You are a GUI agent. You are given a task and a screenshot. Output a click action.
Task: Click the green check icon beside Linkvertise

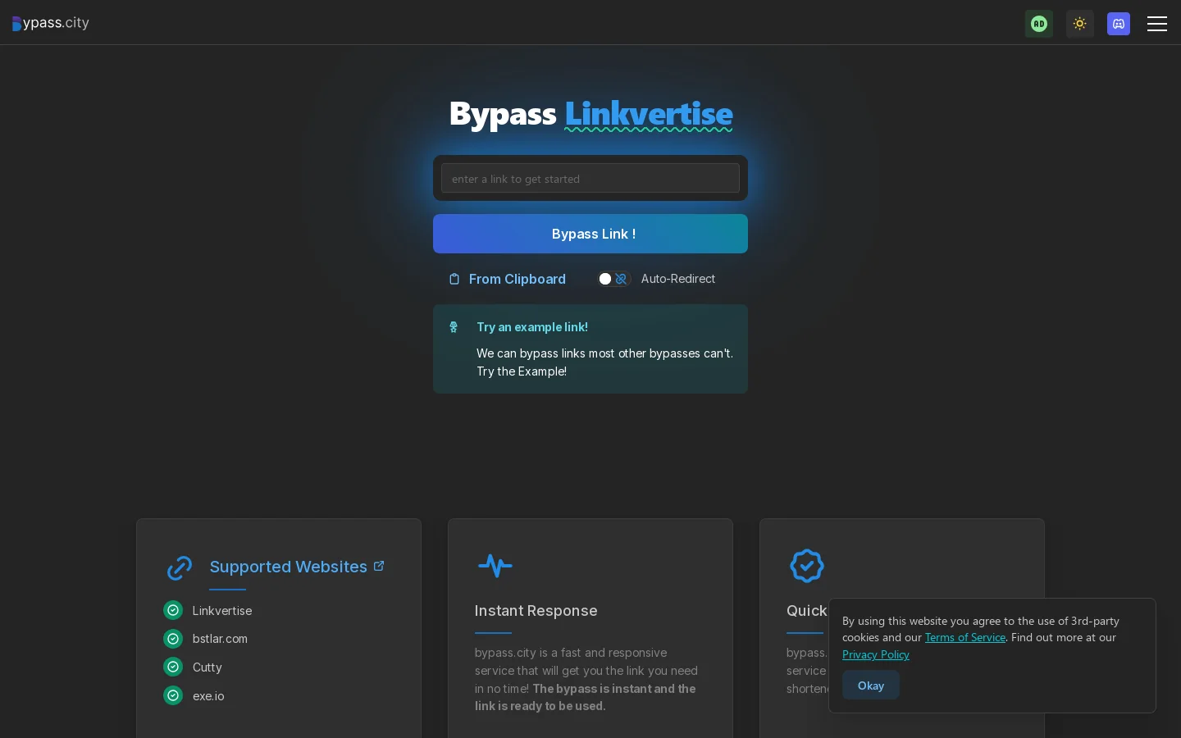pos(173,610)
